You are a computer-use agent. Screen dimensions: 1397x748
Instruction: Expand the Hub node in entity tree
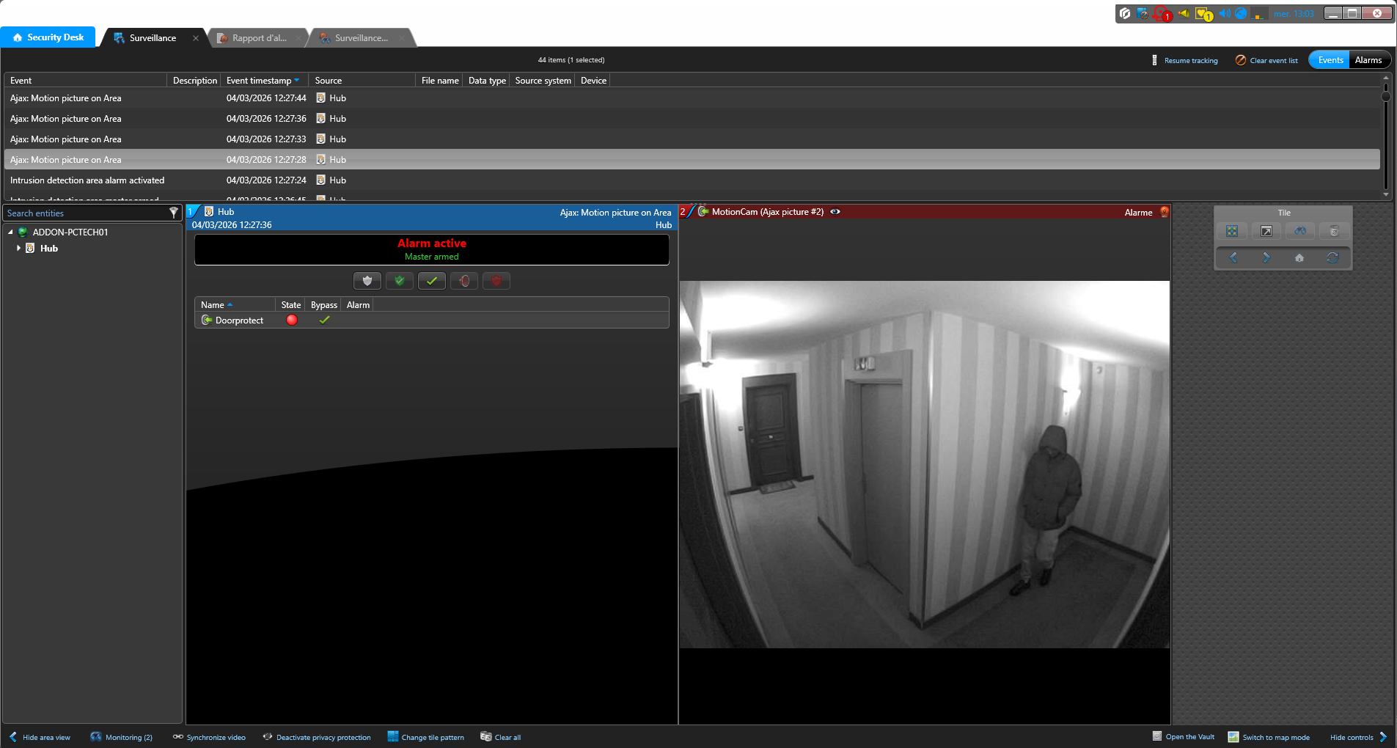point(18,249)
